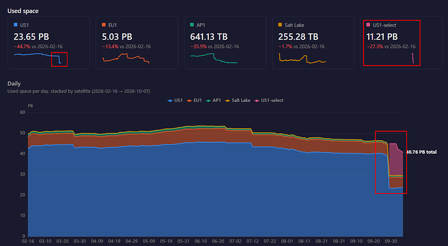Click the Used space heading
448x246 pixels.
click(23, 11)
